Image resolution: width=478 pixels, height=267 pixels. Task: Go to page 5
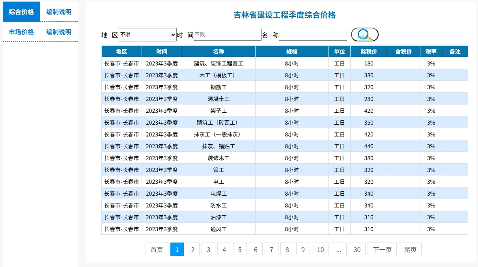tap(240, 249)
